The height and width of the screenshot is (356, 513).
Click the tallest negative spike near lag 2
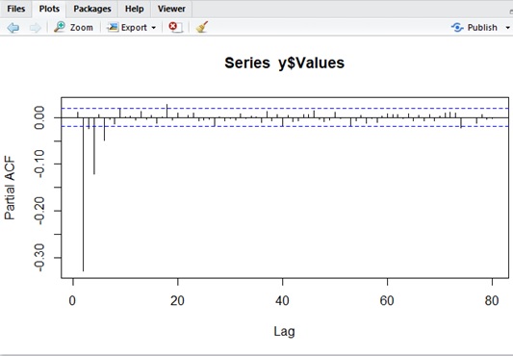click(83, 194)
